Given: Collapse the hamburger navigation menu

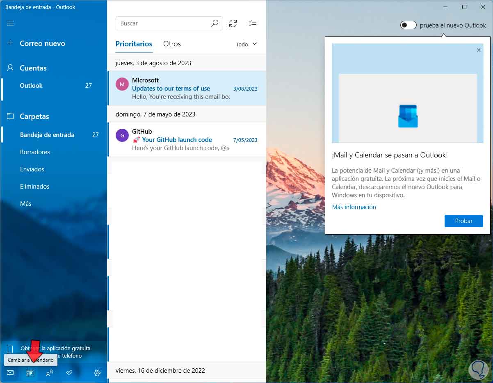Looking at the screenshot, I should [x=10, y=23].
